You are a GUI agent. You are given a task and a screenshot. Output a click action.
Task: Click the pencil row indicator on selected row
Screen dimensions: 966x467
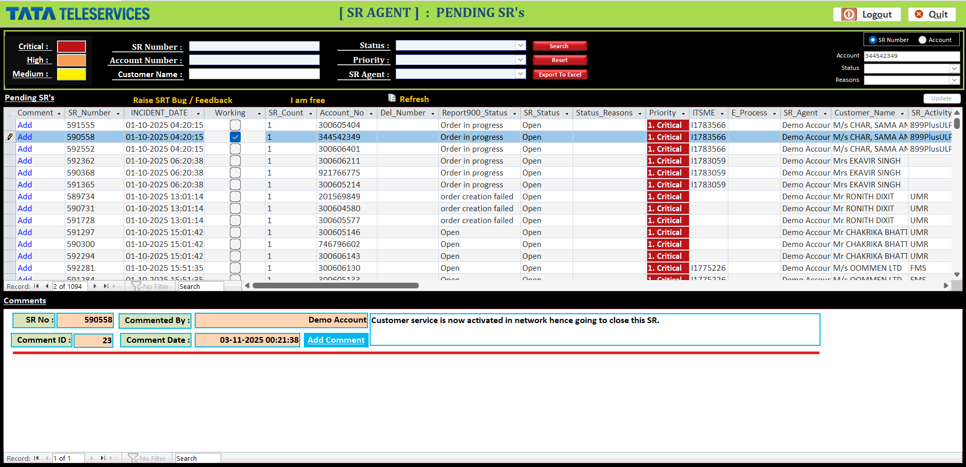[x=9, y=137]
